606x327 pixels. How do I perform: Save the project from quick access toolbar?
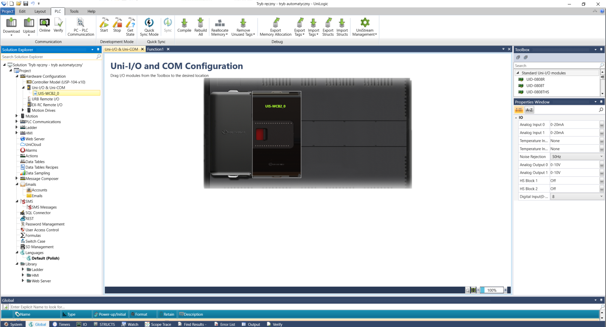coord(26,3)
